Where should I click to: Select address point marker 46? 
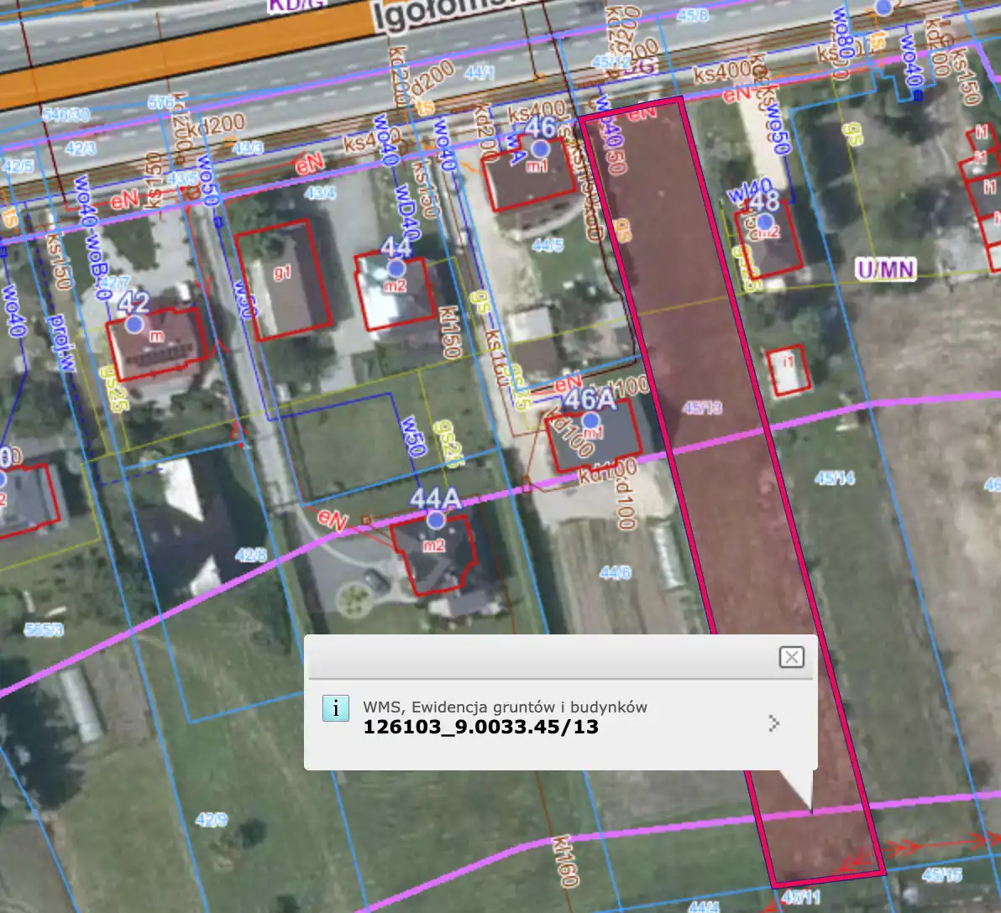(x=540, y=149)
